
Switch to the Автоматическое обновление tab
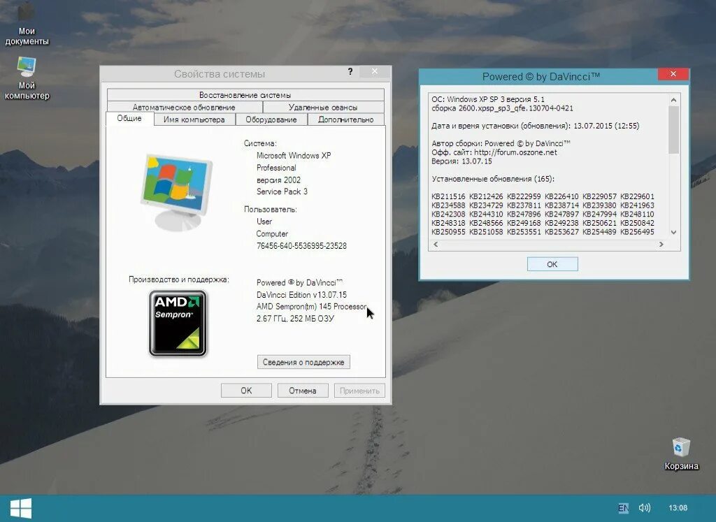184,107
